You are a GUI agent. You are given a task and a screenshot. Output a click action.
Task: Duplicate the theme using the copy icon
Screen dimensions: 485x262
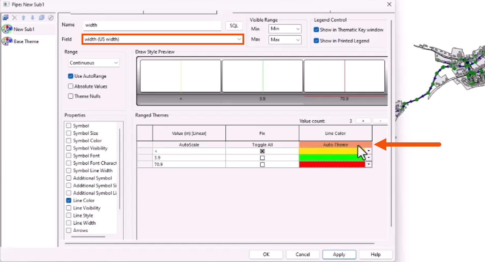click(x=41, y=17)
